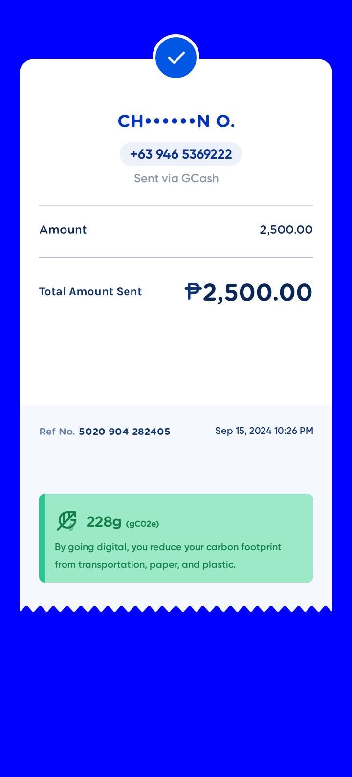Click the "Ref No." label
This screenshot has height=777, width=352.
pyautogui.click(x=57, y=432)
